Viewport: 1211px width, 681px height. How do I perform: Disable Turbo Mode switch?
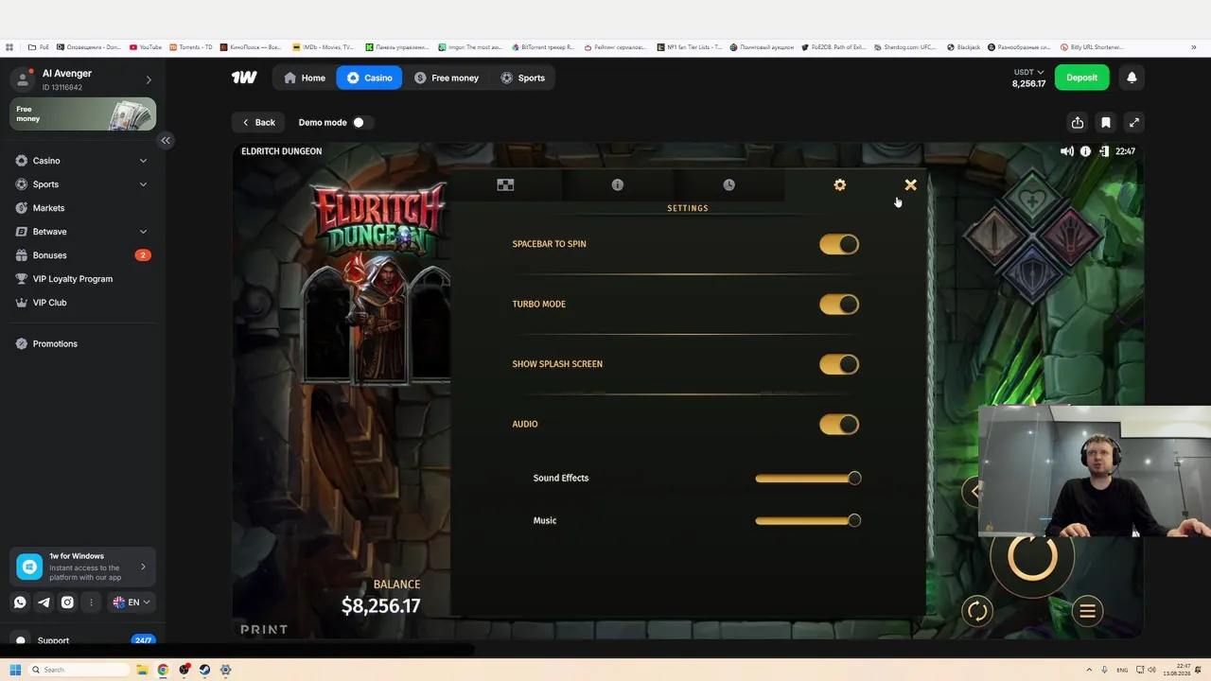[x=839, y=304]
